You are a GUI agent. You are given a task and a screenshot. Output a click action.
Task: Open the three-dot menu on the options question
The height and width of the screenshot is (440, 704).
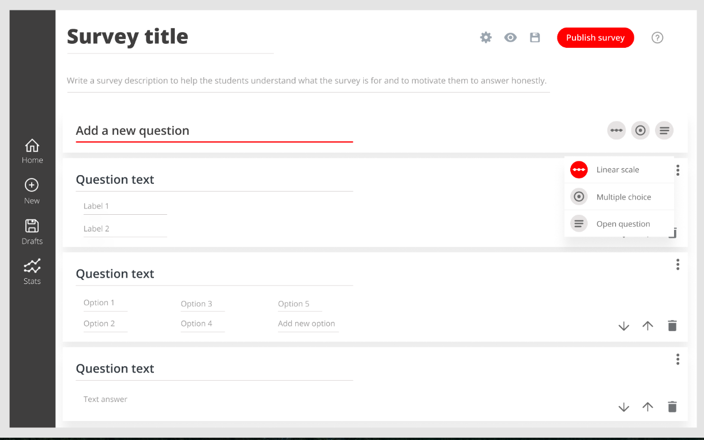[678, 264]
